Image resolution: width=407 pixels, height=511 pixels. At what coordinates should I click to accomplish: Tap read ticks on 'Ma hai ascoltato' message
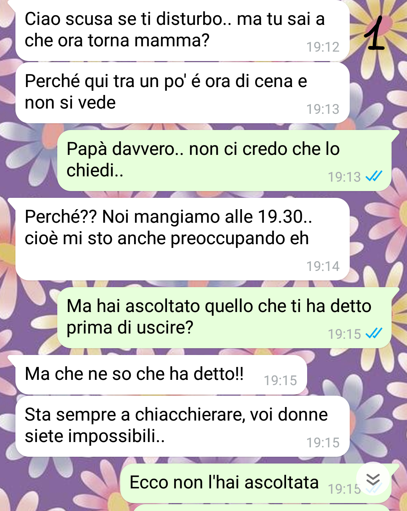(x=374, y=333)
